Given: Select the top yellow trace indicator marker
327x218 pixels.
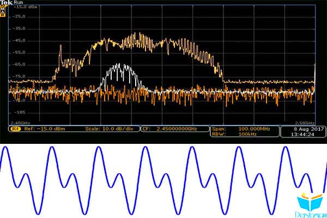Looking at the screenshot, I should (x=3, y=7).
